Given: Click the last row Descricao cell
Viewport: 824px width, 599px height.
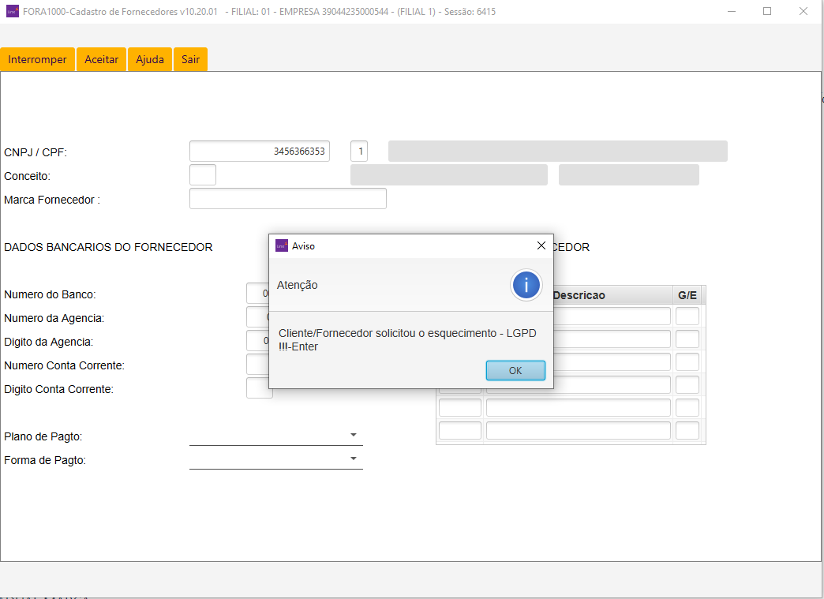Looking at the screenshot, I should click(579, 430).
